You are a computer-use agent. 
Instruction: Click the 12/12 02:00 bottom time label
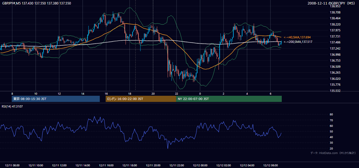[223, 165]
